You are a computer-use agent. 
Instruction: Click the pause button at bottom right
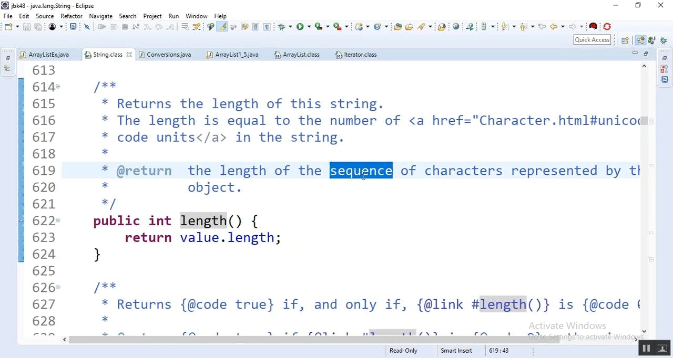646,348
